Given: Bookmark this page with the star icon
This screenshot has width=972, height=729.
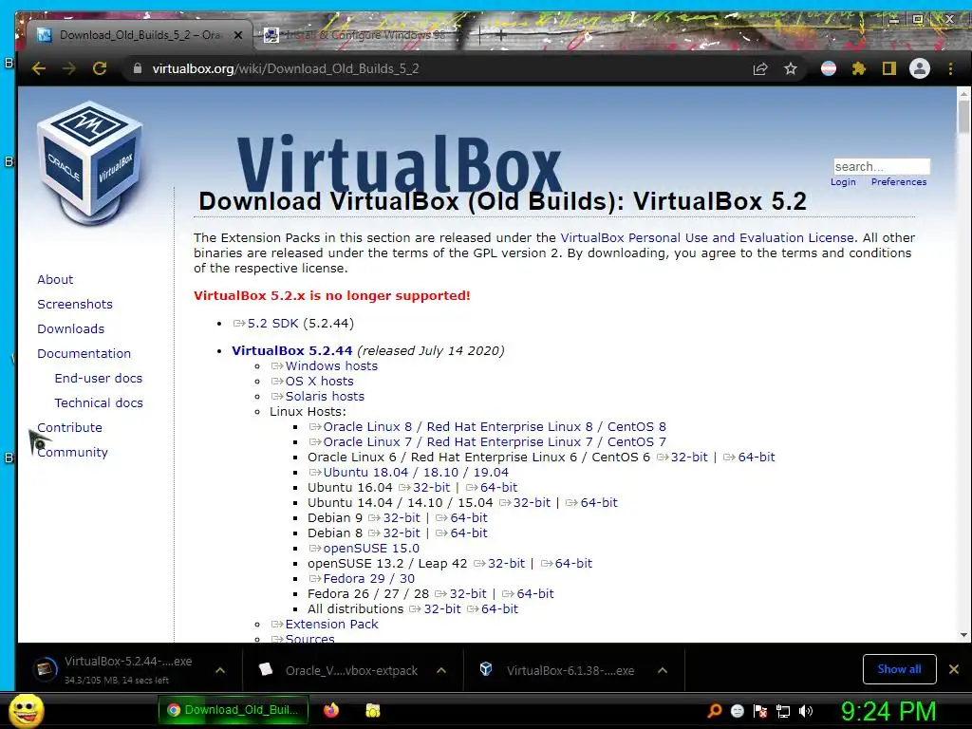Looking at the screenshot, I should [791, 68].
